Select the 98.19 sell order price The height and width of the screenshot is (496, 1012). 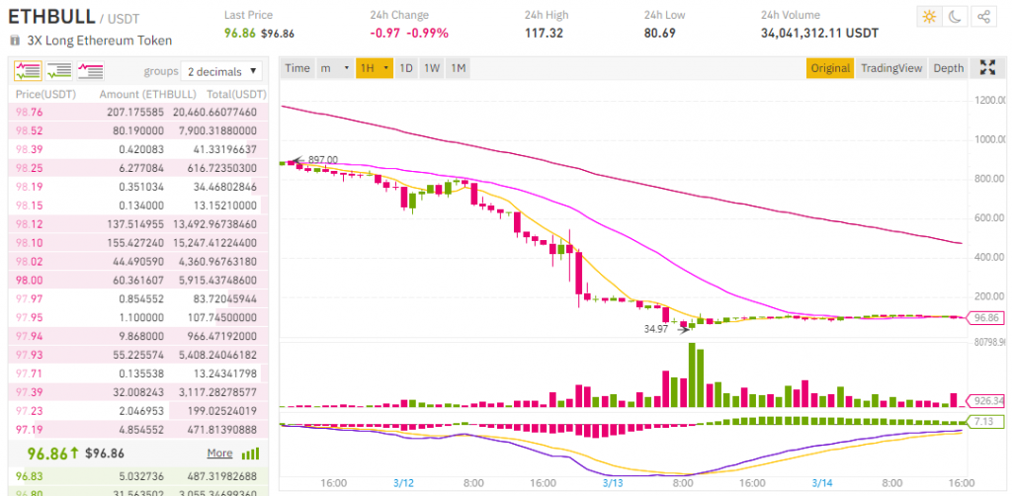[x=28, y=187]
